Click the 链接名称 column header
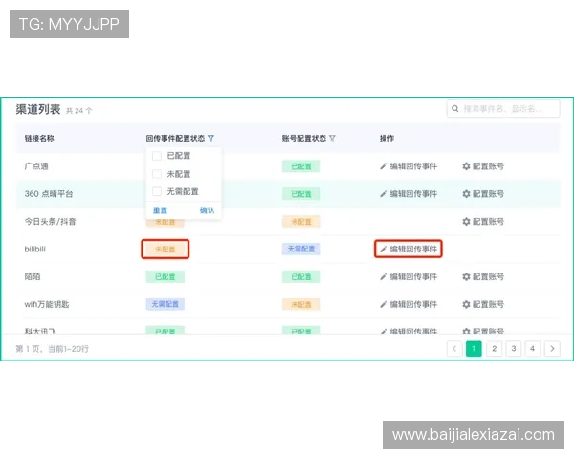 39,138
